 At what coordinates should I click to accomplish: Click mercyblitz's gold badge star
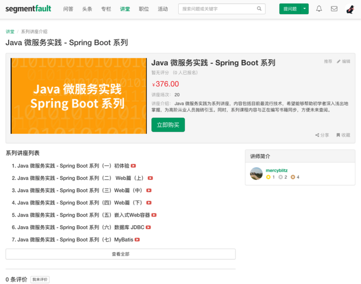[268, 177]
